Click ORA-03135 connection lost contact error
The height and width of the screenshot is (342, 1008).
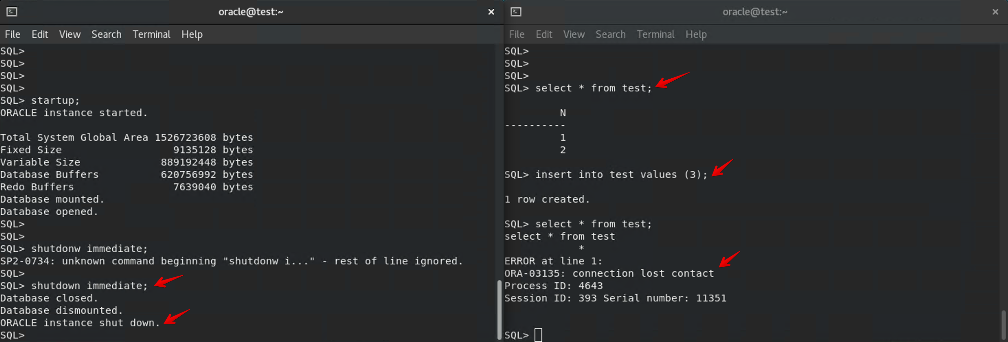pos(609,274)
